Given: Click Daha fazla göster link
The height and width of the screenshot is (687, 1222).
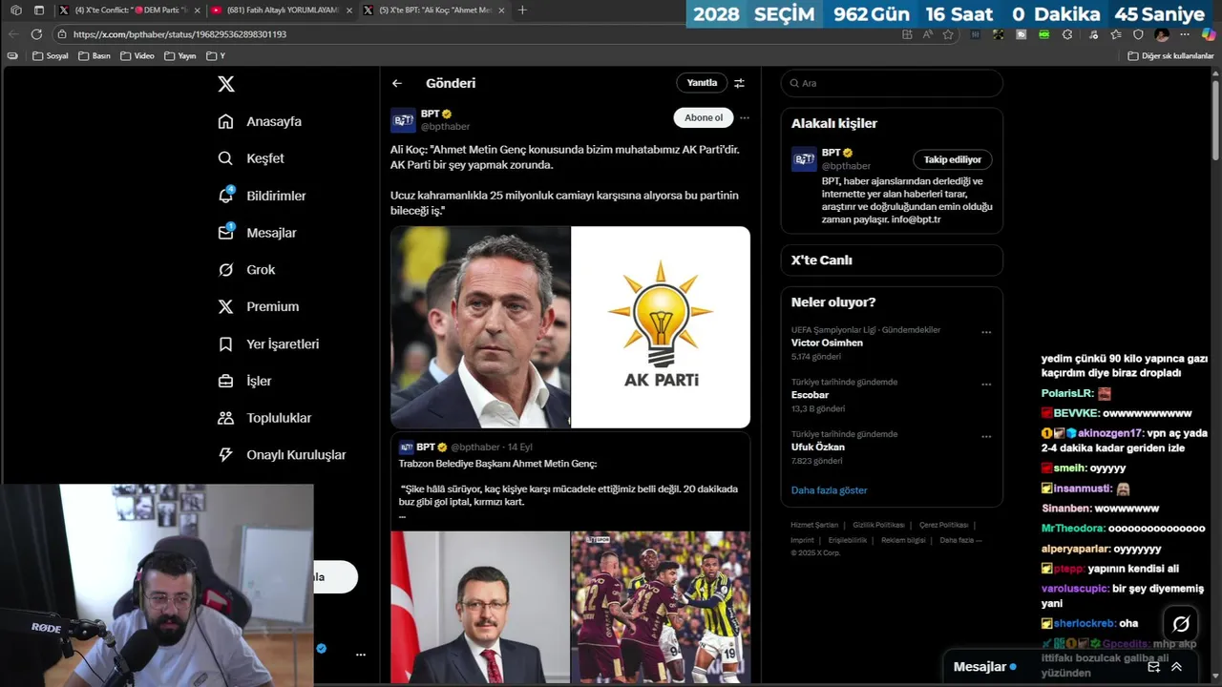Looking at the screenshot, I should [829, 490].
